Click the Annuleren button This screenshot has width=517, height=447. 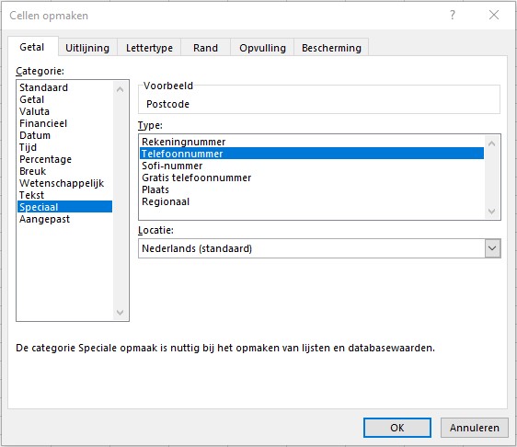click(x=474, y=428)
